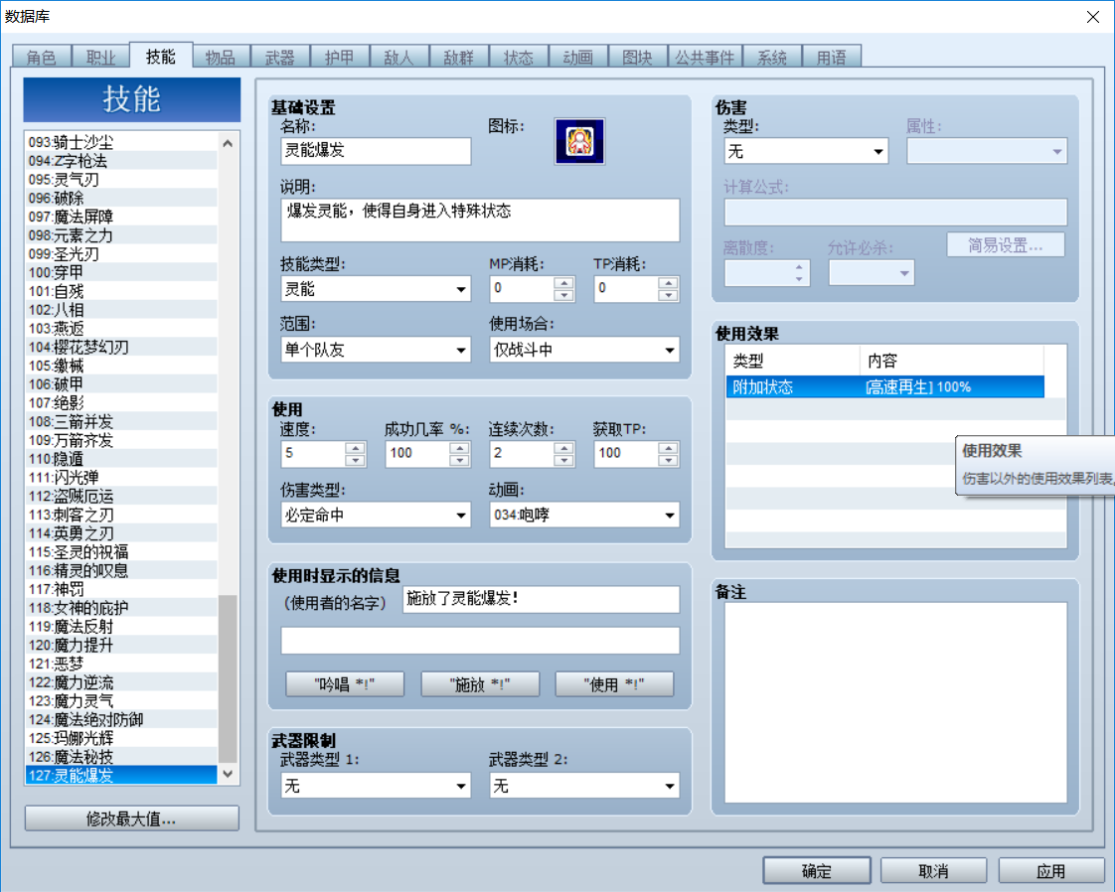Select skill 111:闪光弹 in the list

tap(121, 478)
